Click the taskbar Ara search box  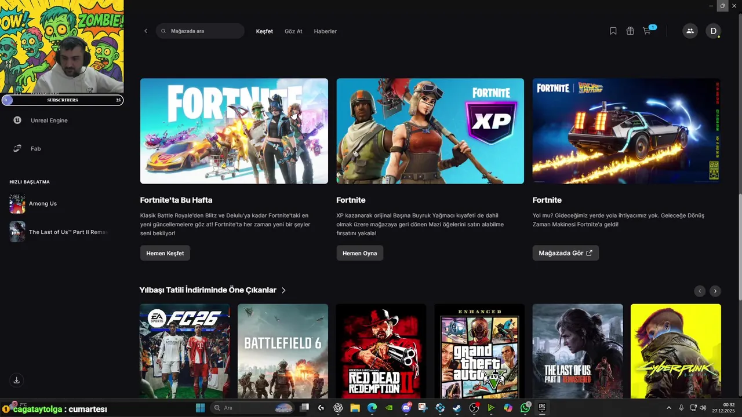[252, 408]
